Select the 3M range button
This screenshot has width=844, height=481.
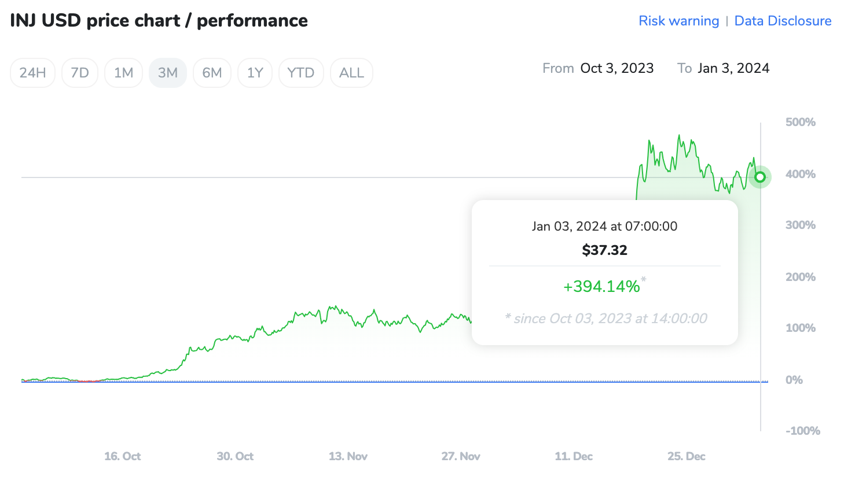(168, 73)
